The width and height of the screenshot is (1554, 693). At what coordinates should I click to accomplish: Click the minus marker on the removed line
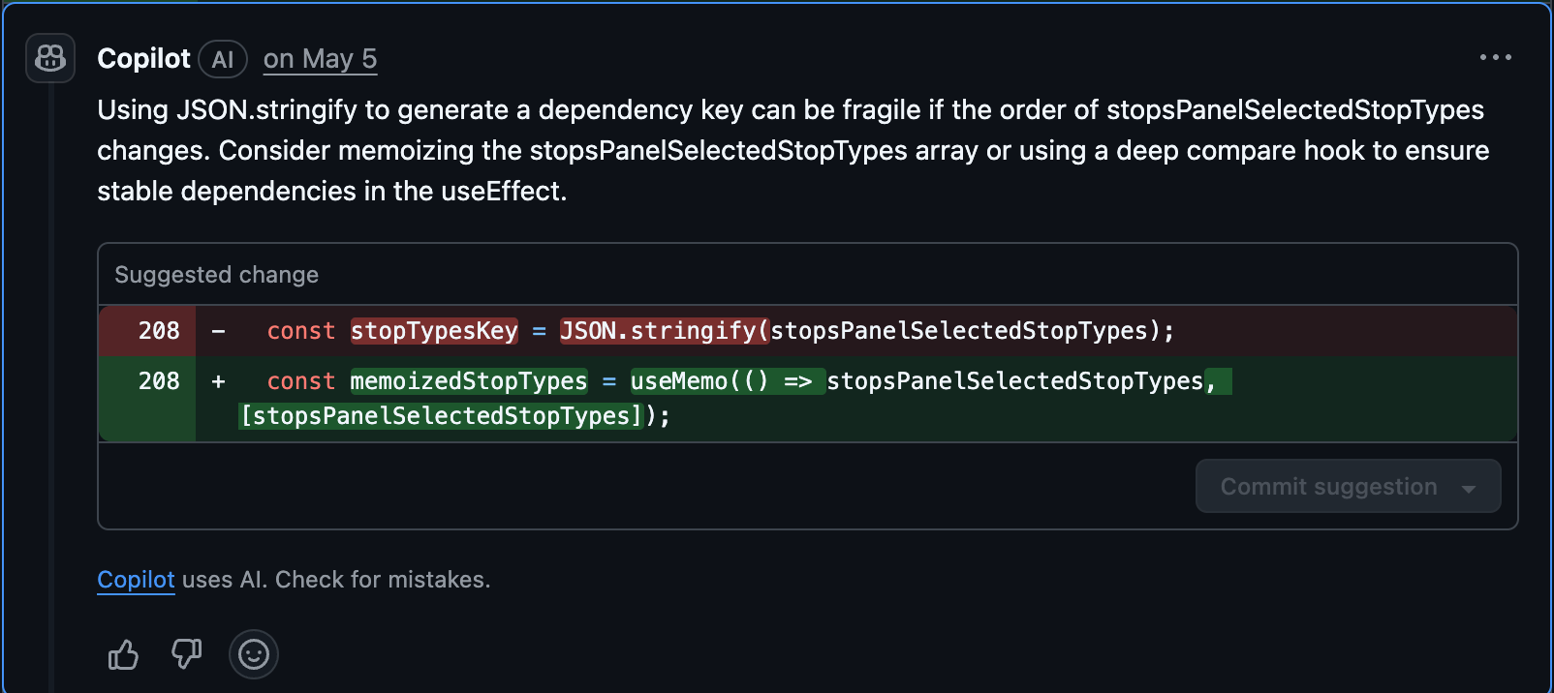point(219,331)
